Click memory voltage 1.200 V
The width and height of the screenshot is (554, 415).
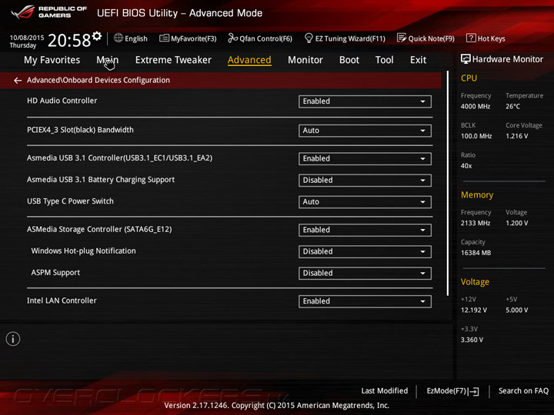point(516,223)
